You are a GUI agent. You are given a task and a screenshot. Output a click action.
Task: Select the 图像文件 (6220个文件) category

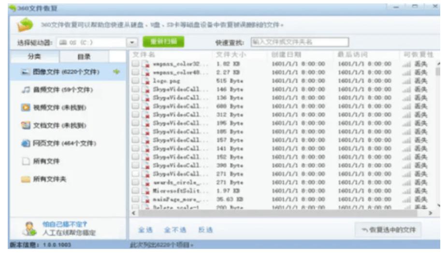68,72
